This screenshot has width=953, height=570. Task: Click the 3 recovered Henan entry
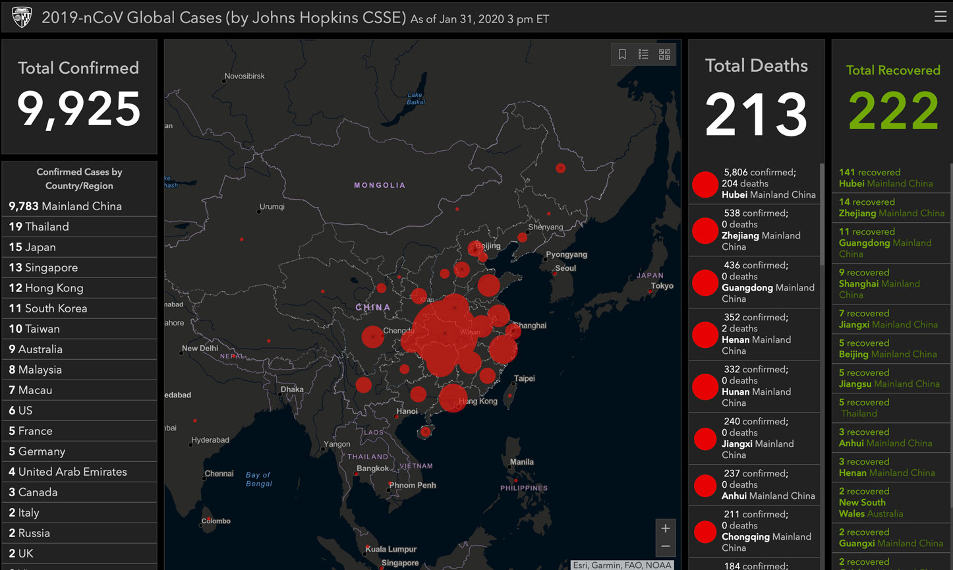click(x=890, y=467)
